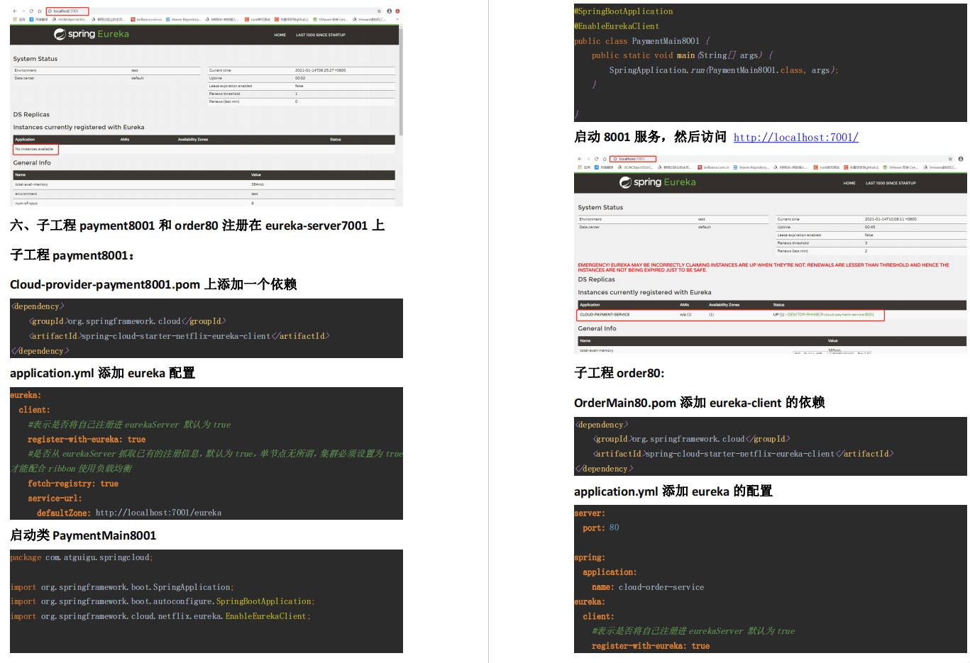Click spring Eureka logo on the no-instances page
Screen dimensions: 970x663
tap(92, 34)
